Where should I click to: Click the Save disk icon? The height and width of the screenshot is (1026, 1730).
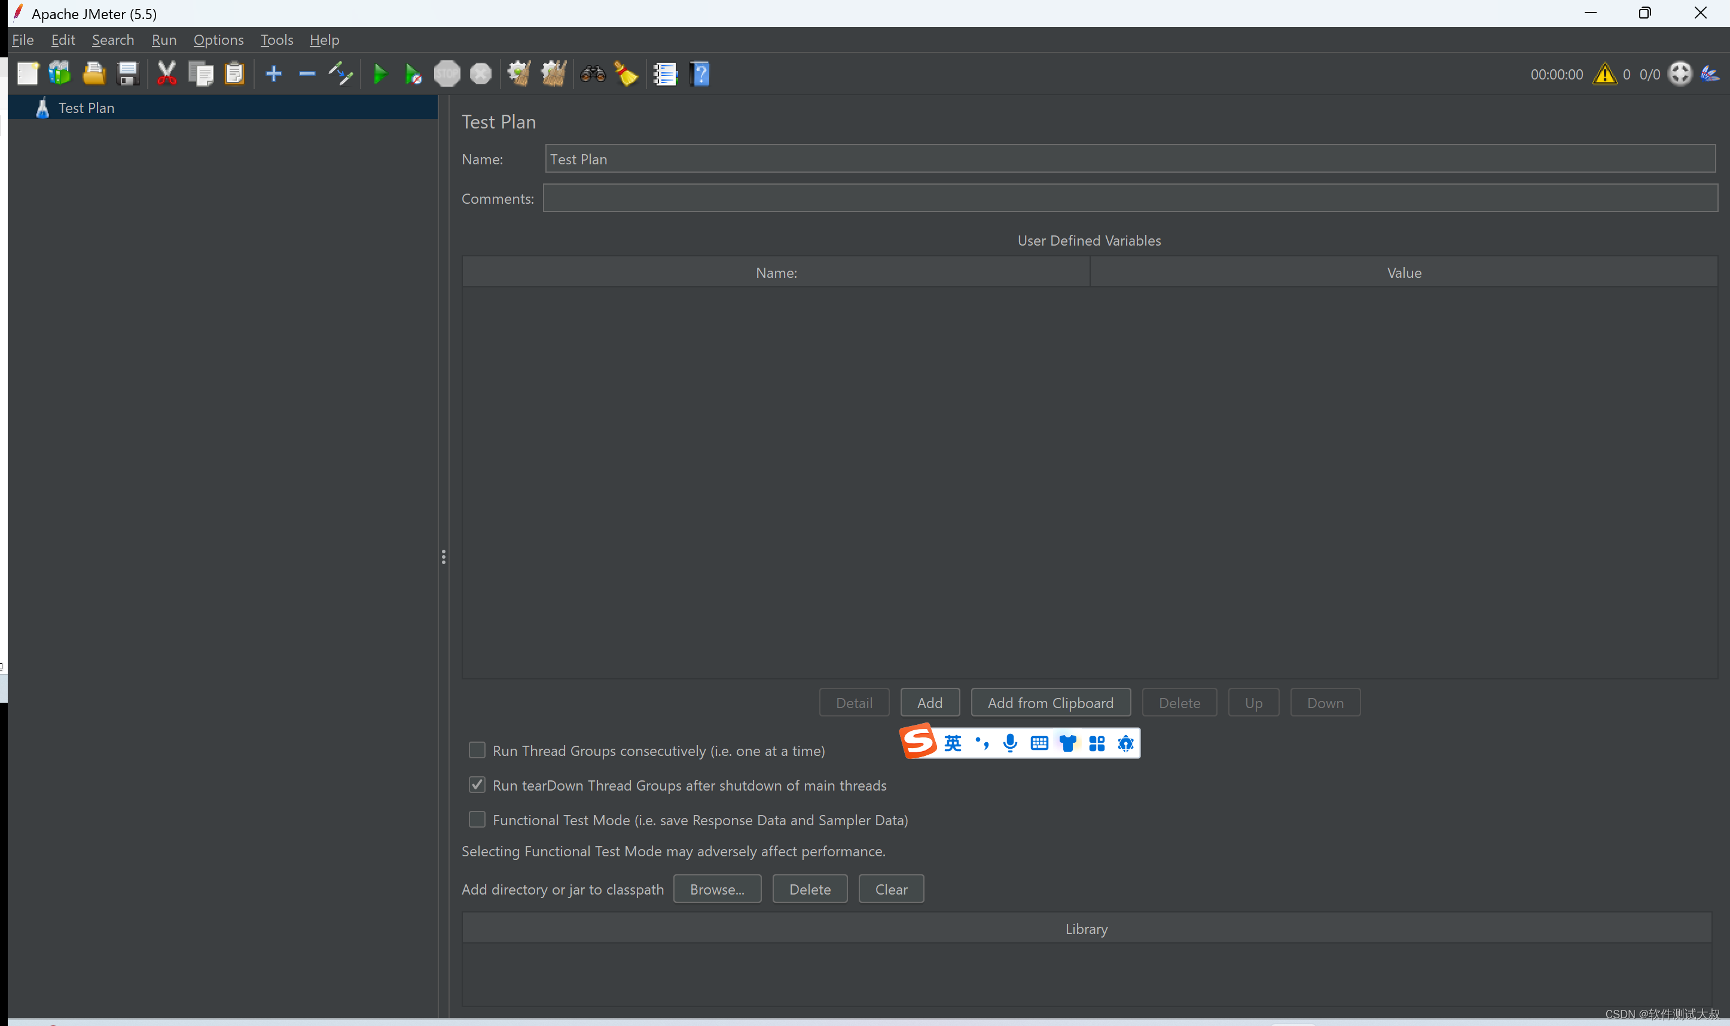point(128,73)
